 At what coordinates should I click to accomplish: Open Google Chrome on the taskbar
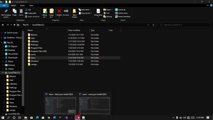click(49, 118)
